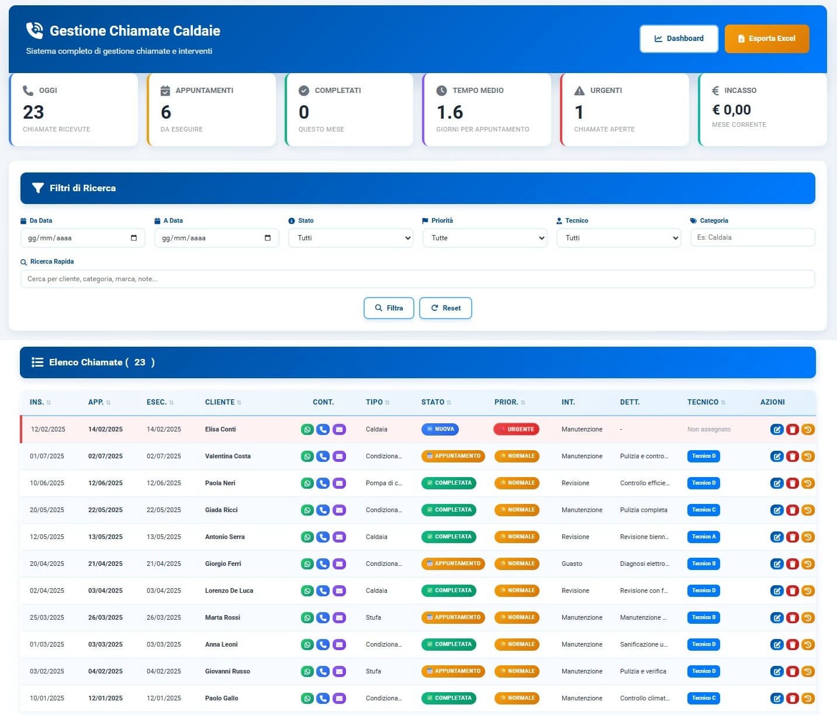837x715 pixels.
Task: Switch to the Dashboard view
Action: (679, 38)
